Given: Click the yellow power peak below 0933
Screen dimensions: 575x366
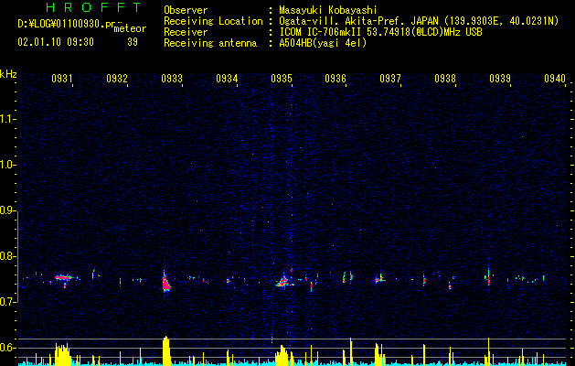Looking at the screenshot, I should [166, 350].
